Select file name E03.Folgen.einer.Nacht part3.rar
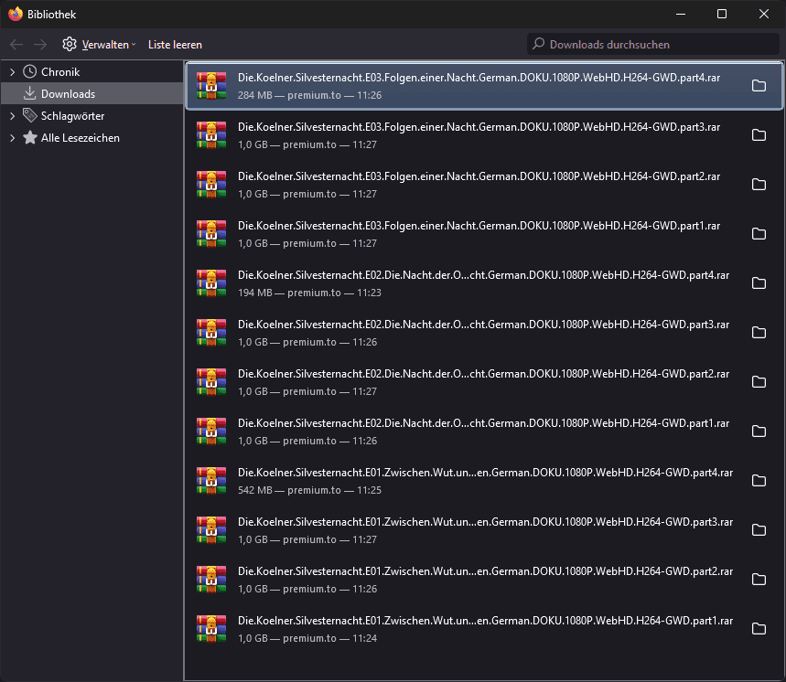The height and width of the screenshot is (682, 786). click(x=479, y=127)
